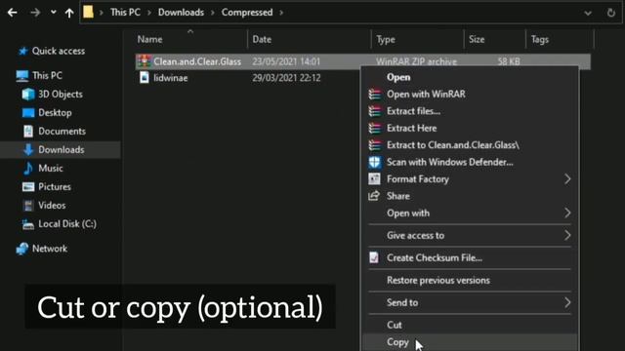
Task: Open Documents in navigation pane
Action: 62,132
